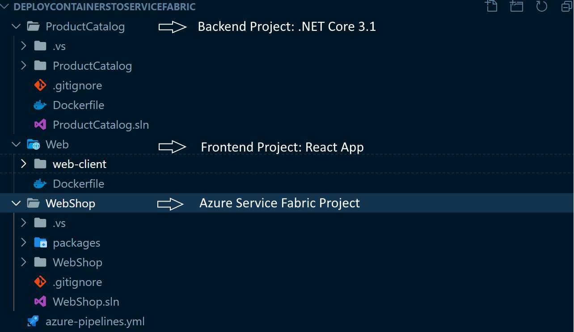Select the Web folder

point(56,144)
